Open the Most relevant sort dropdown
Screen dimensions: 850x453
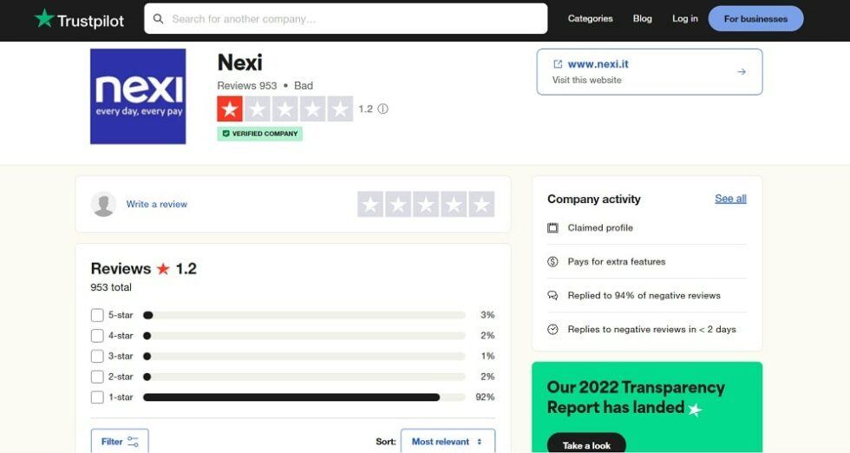tap(448, 442)
